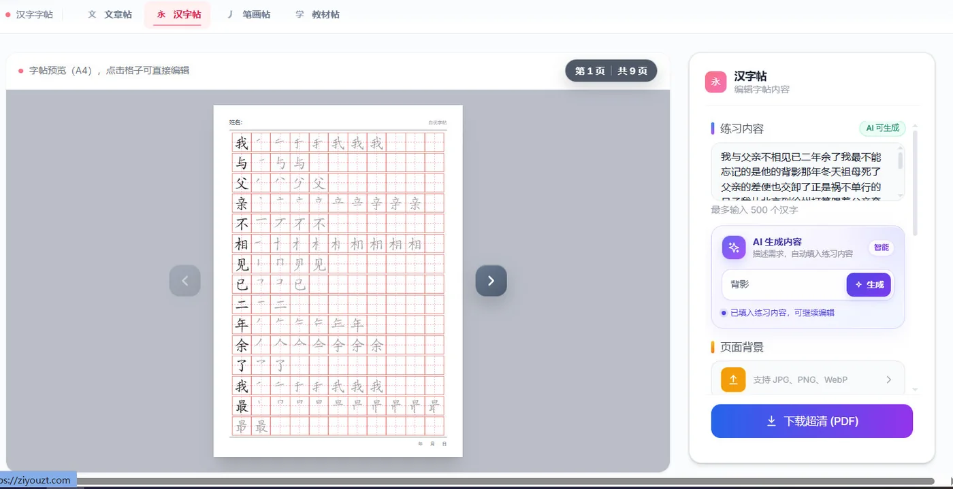The width and height of the screenshot is (953, 489).
Task: Click the model character 父 on the sheet
Action: [242, 183]
